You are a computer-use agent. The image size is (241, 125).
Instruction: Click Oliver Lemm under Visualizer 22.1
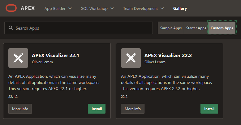[42, 62]
